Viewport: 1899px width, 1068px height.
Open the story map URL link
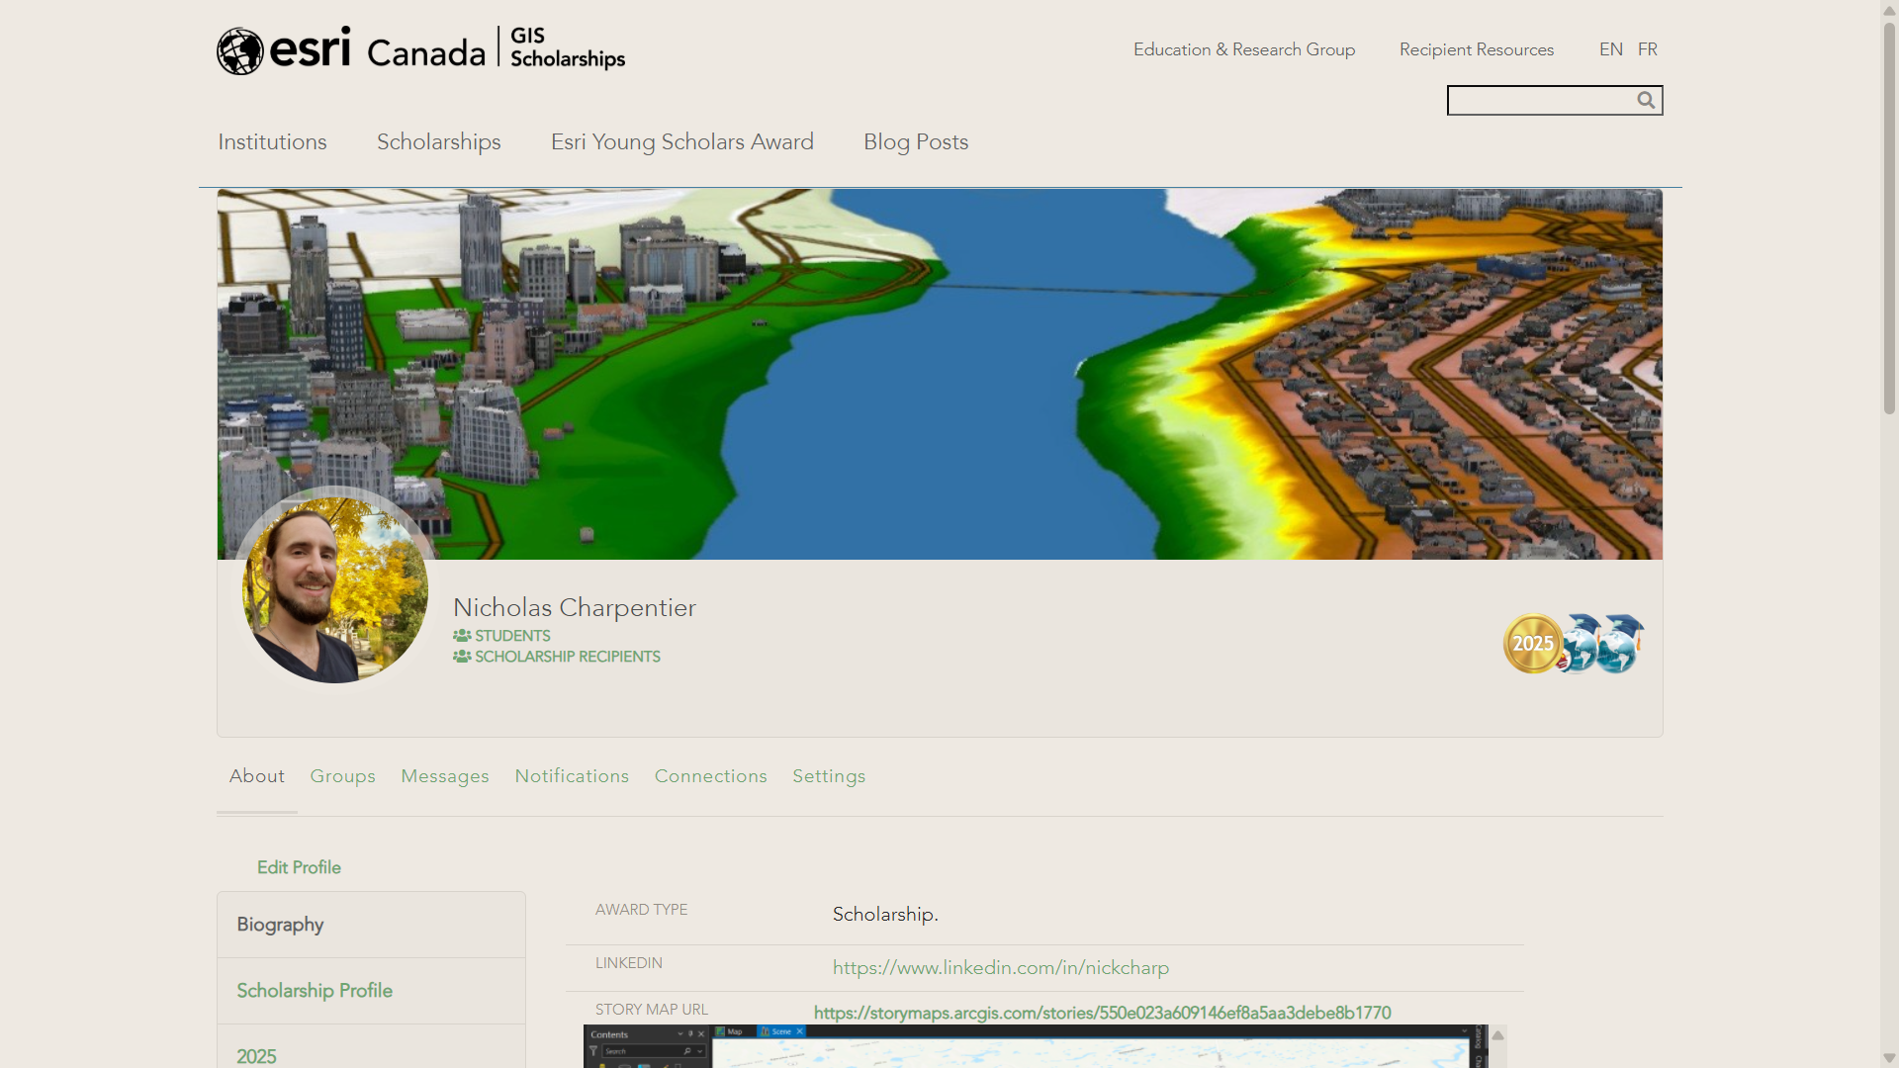pyautogui.click(x=1102, y=1013)
